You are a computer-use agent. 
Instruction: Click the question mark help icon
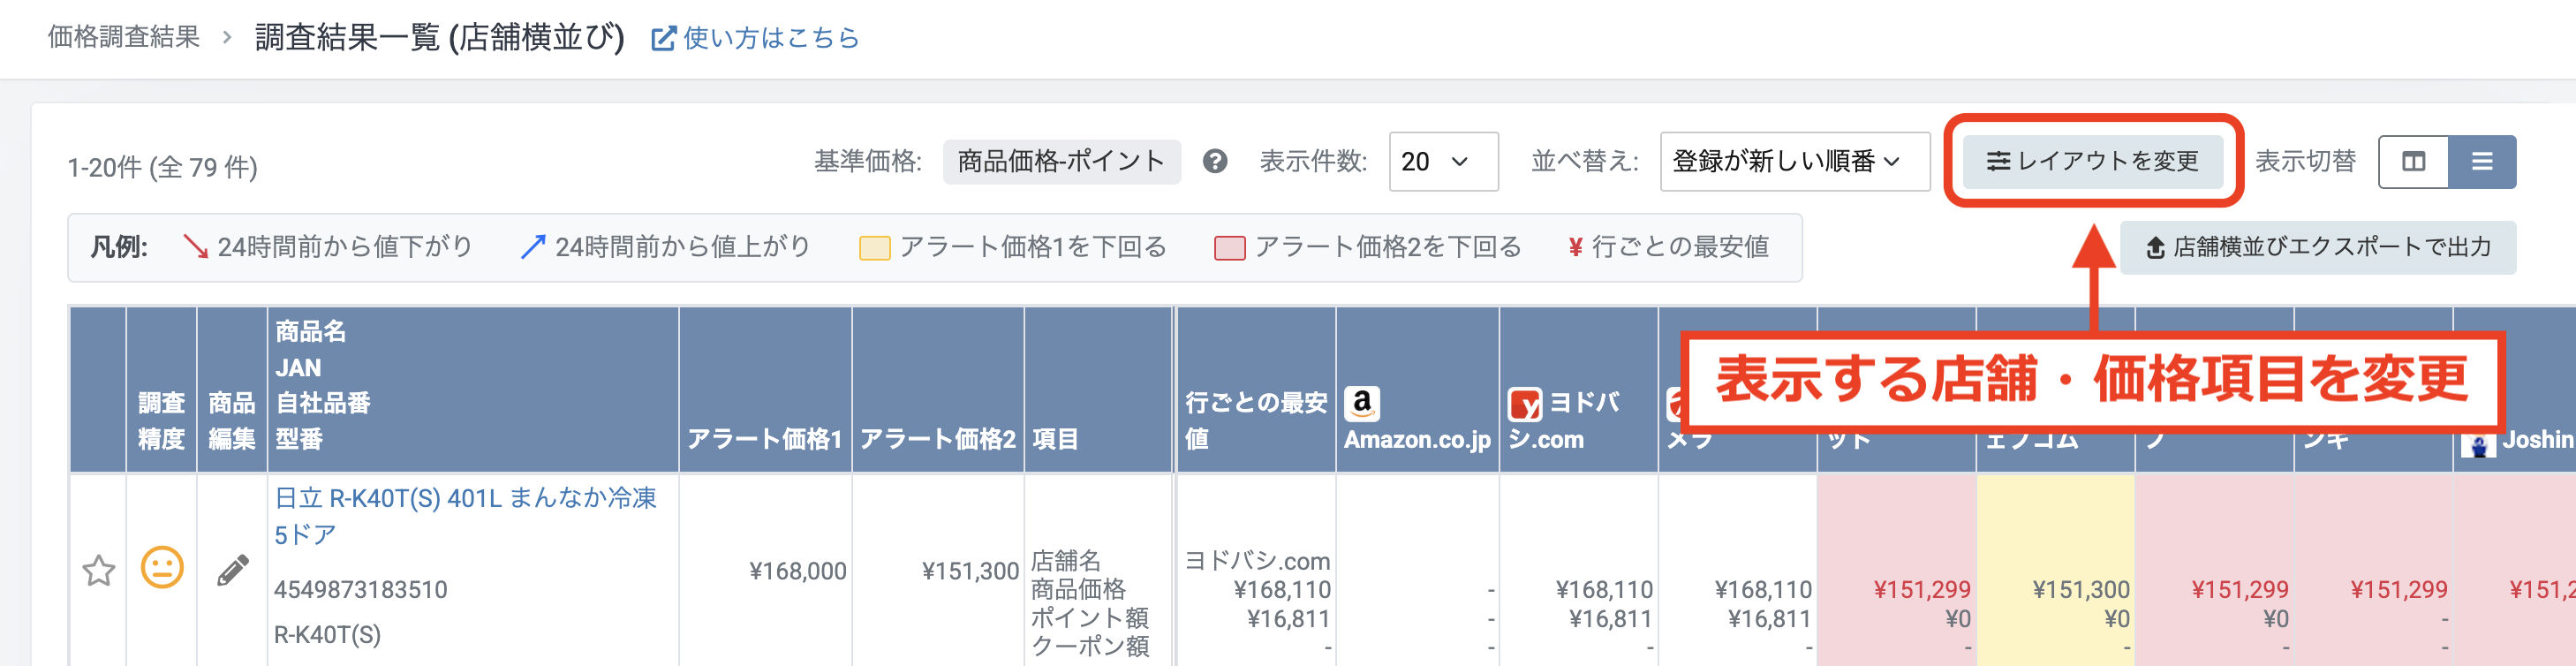(x=1215, y=161)
